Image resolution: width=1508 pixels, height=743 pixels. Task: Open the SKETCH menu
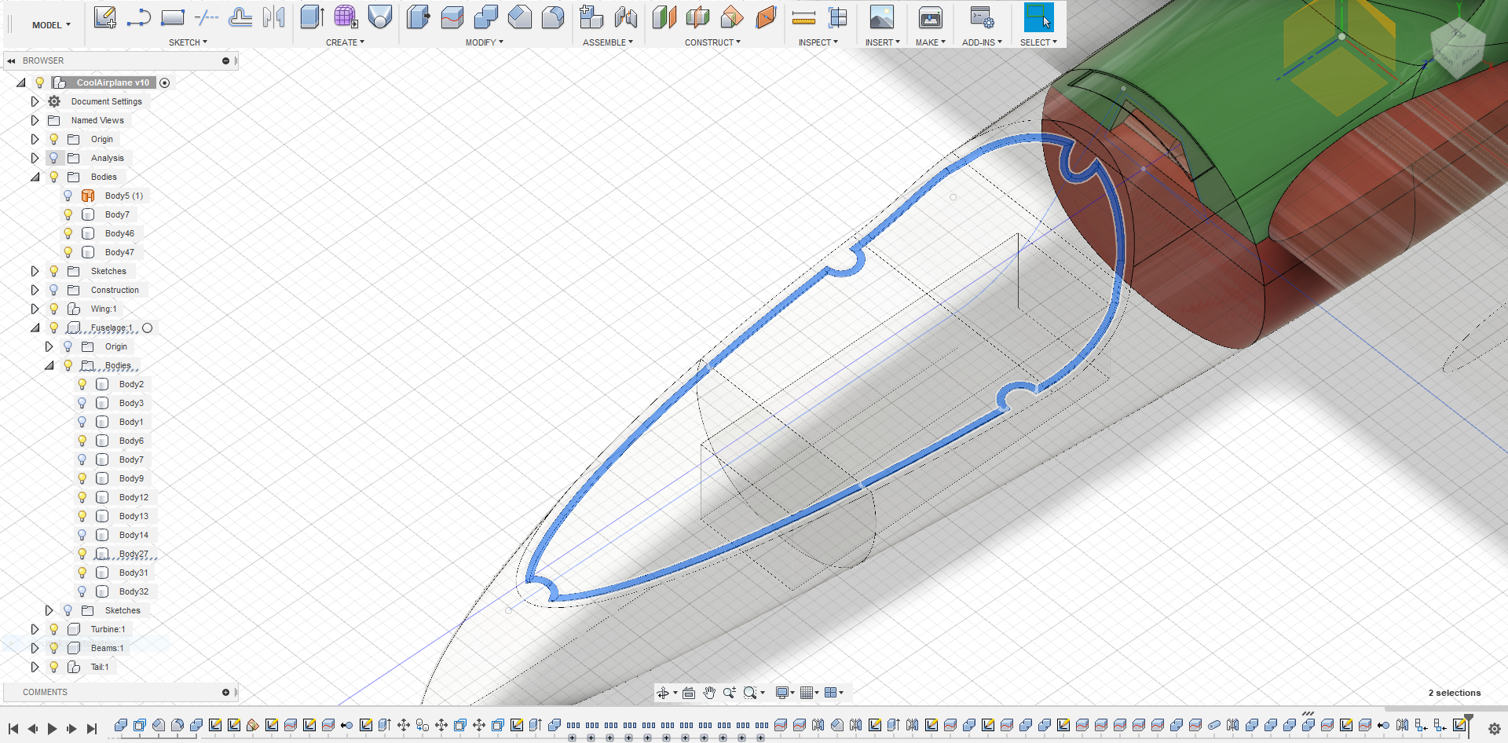188,42
